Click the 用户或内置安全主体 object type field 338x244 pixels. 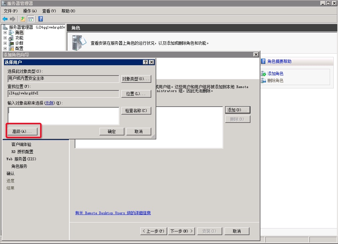tap(63, 79)
